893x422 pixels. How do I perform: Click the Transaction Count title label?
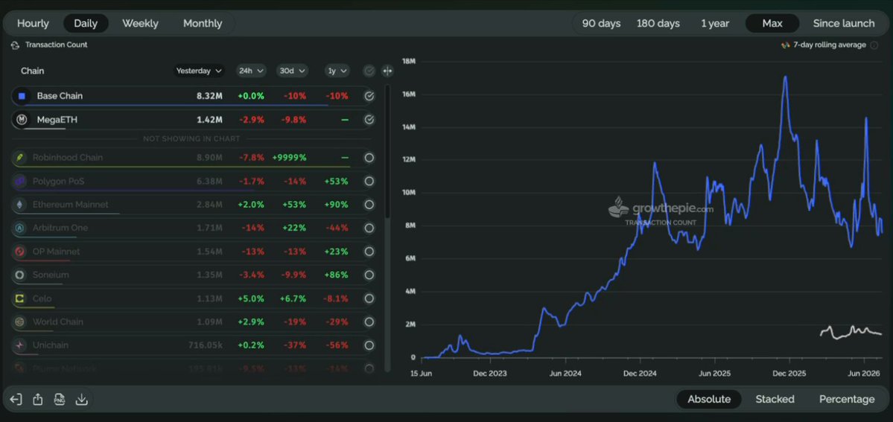point(57,45)
